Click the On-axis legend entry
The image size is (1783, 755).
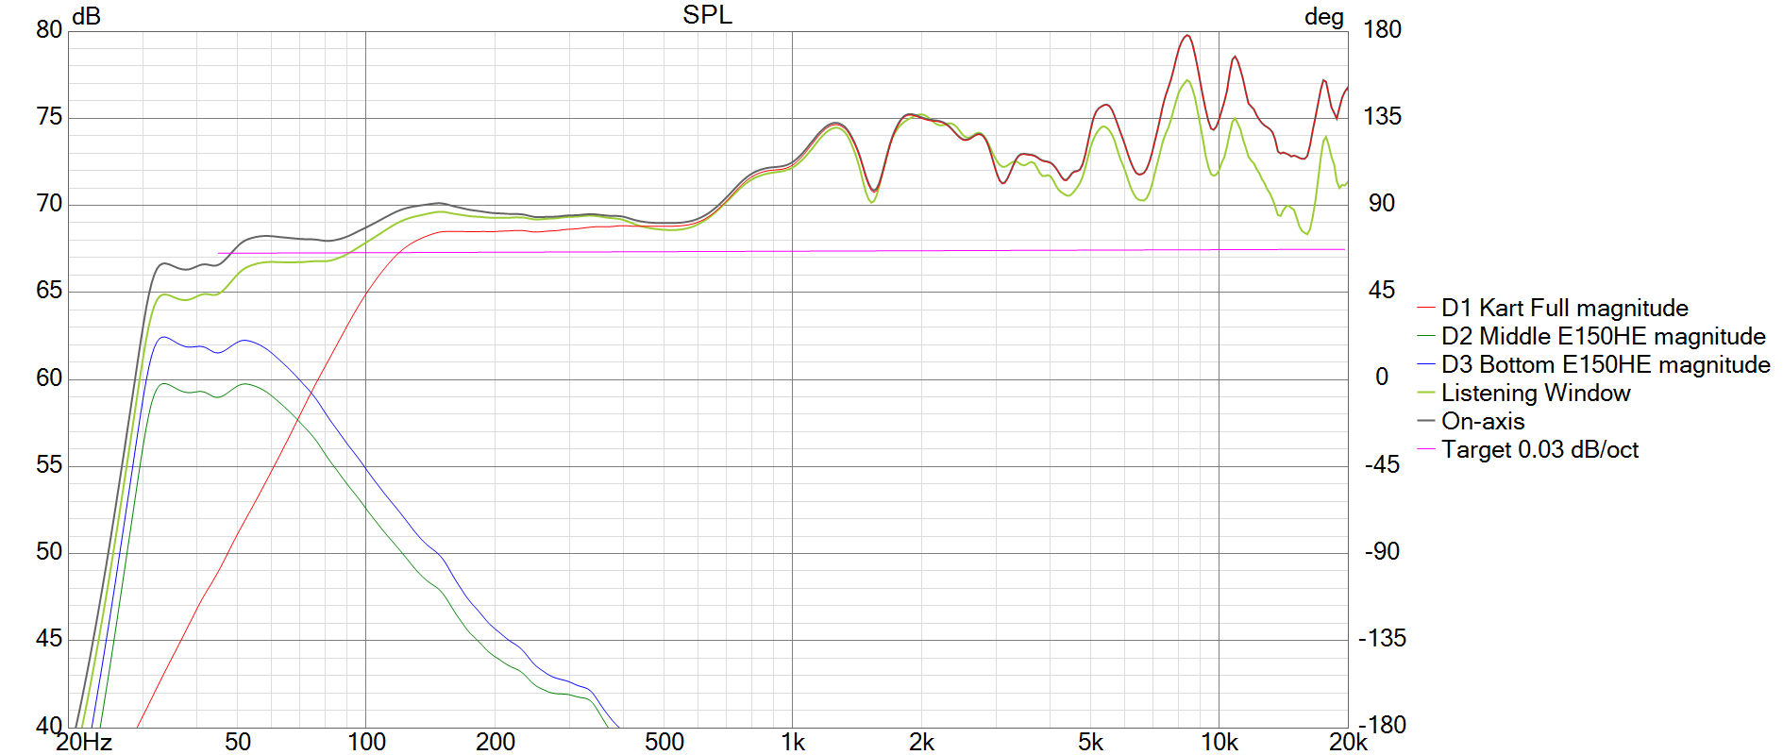click(1482, 422)
